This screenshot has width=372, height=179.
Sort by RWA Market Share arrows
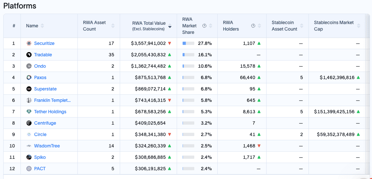(211, 26)
